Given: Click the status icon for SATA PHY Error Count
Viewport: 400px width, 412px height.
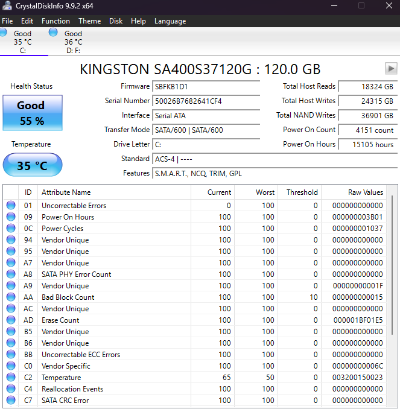Looking at the screenshot, I should tap(11, 274).
